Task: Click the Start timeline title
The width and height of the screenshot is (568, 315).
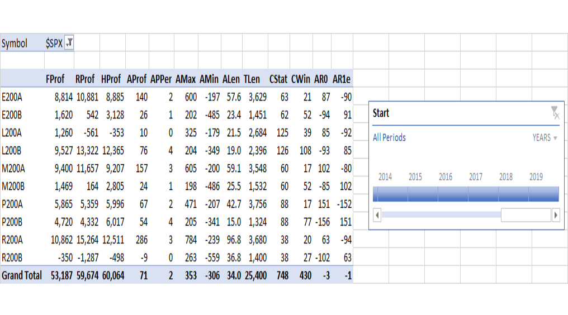Action: [x=381, y=113]
